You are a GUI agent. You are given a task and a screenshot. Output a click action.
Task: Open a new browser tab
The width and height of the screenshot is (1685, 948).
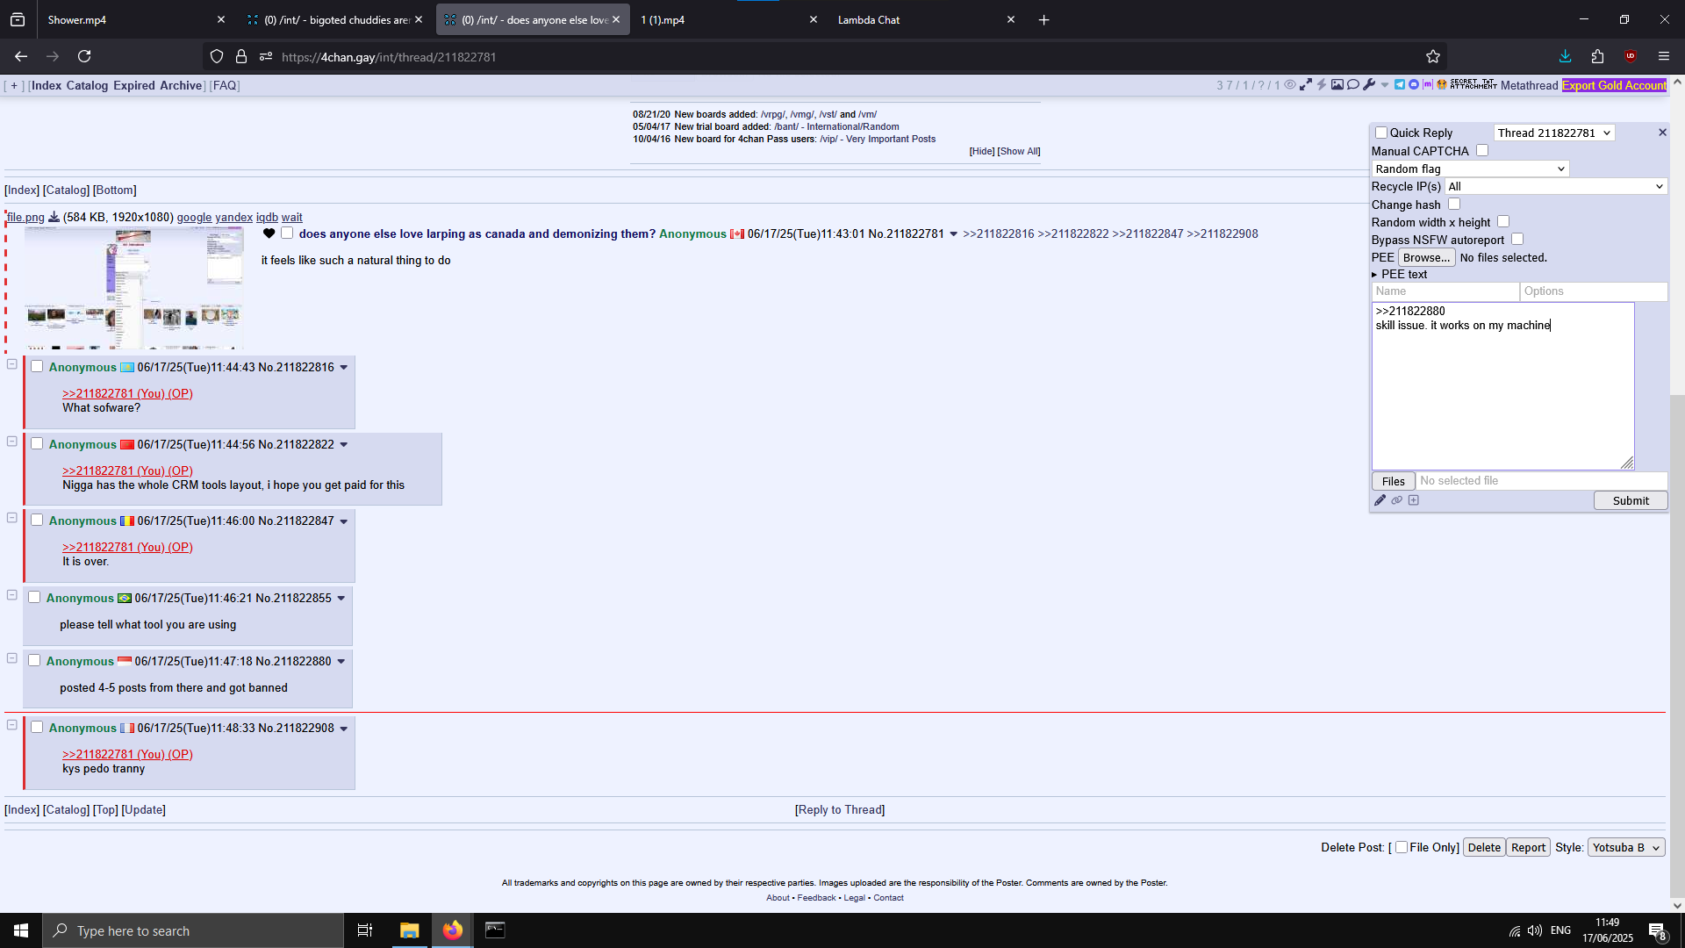click(x=1043, y=19)
